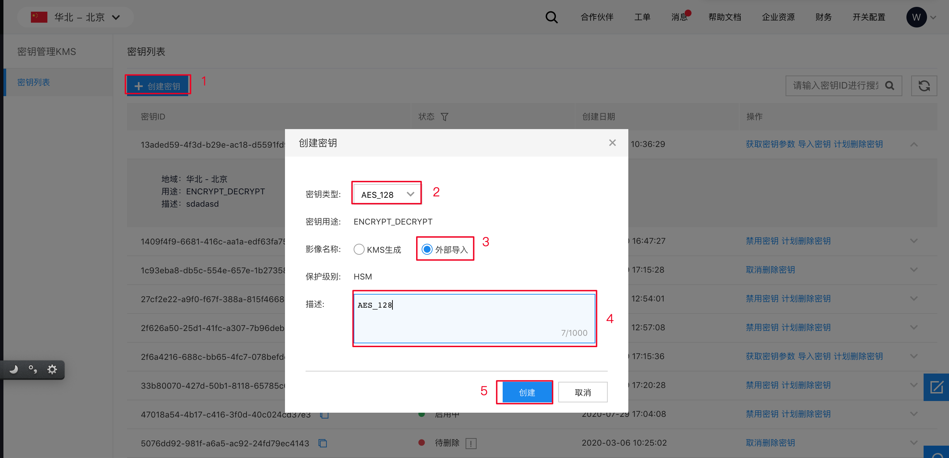
Task: Click the 密钥管理KMS sidebar title
Action: coord(46,51)
